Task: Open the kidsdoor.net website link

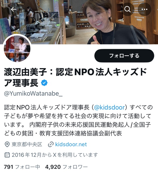Action: (x=71, y=144)
